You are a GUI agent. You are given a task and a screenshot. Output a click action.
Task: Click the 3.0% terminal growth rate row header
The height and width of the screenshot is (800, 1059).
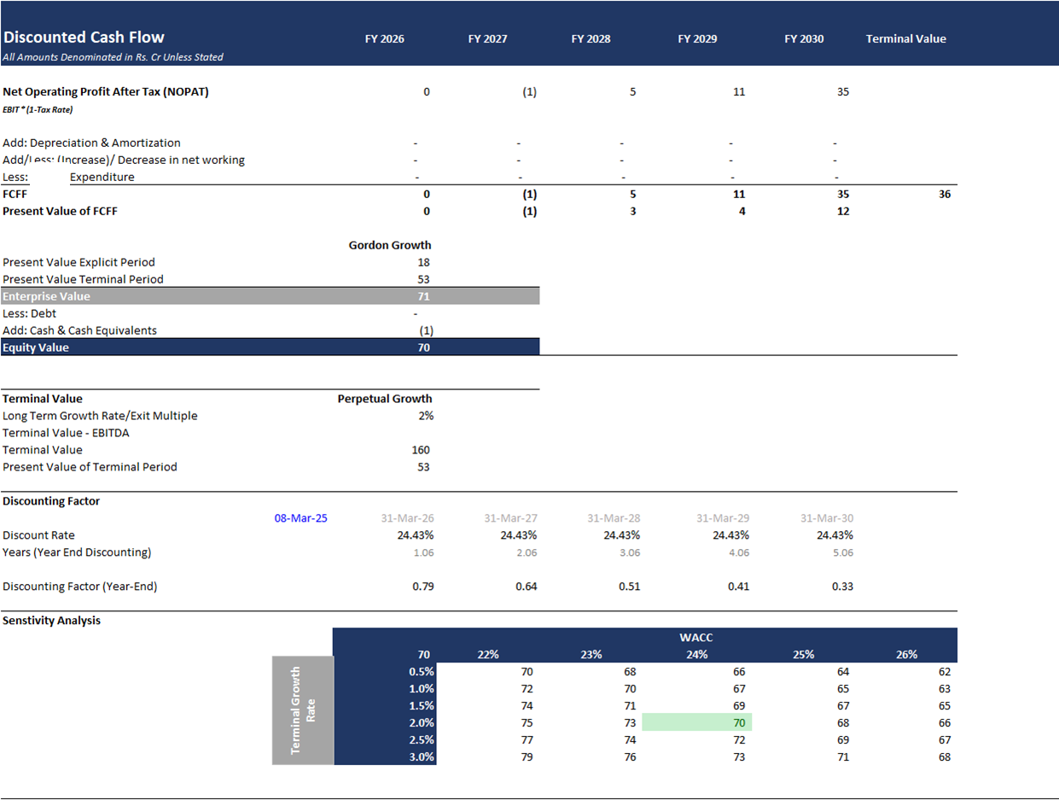(x=422, y=757)
